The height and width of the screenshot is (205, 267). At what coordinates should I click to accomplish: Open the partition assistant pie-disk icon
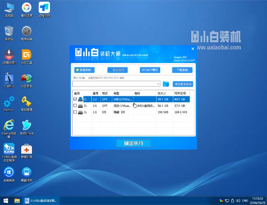pos(27,80)
